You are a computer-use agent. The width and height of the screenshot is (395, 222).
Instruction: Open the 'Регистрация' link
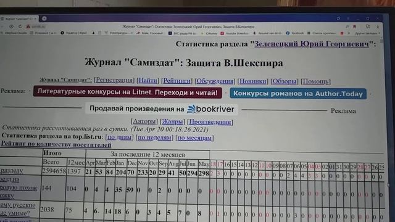(114, 80)
